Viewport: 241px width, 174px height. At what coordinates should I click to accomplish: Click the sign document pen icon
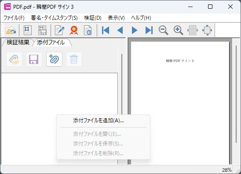pyautogui.click(x=60, y=30)
